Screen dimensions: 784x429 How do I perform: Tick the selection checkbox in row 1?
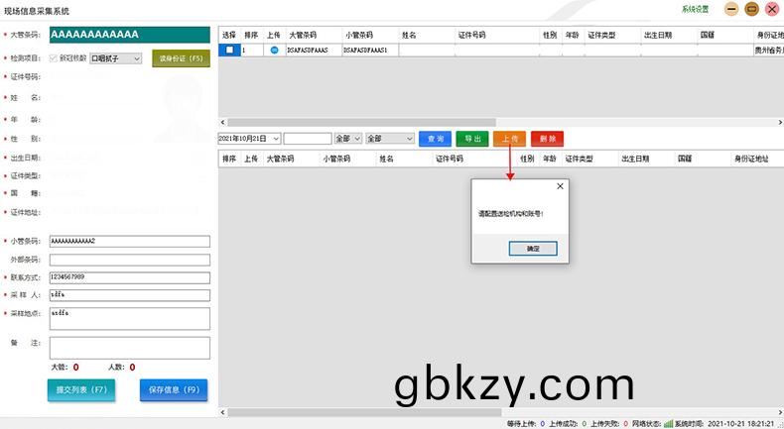(229, 50)
